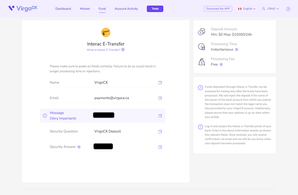The width and height of the screenshot is (298, 195).
Task: Copy the Security Answer value
Action: (160, 147)
